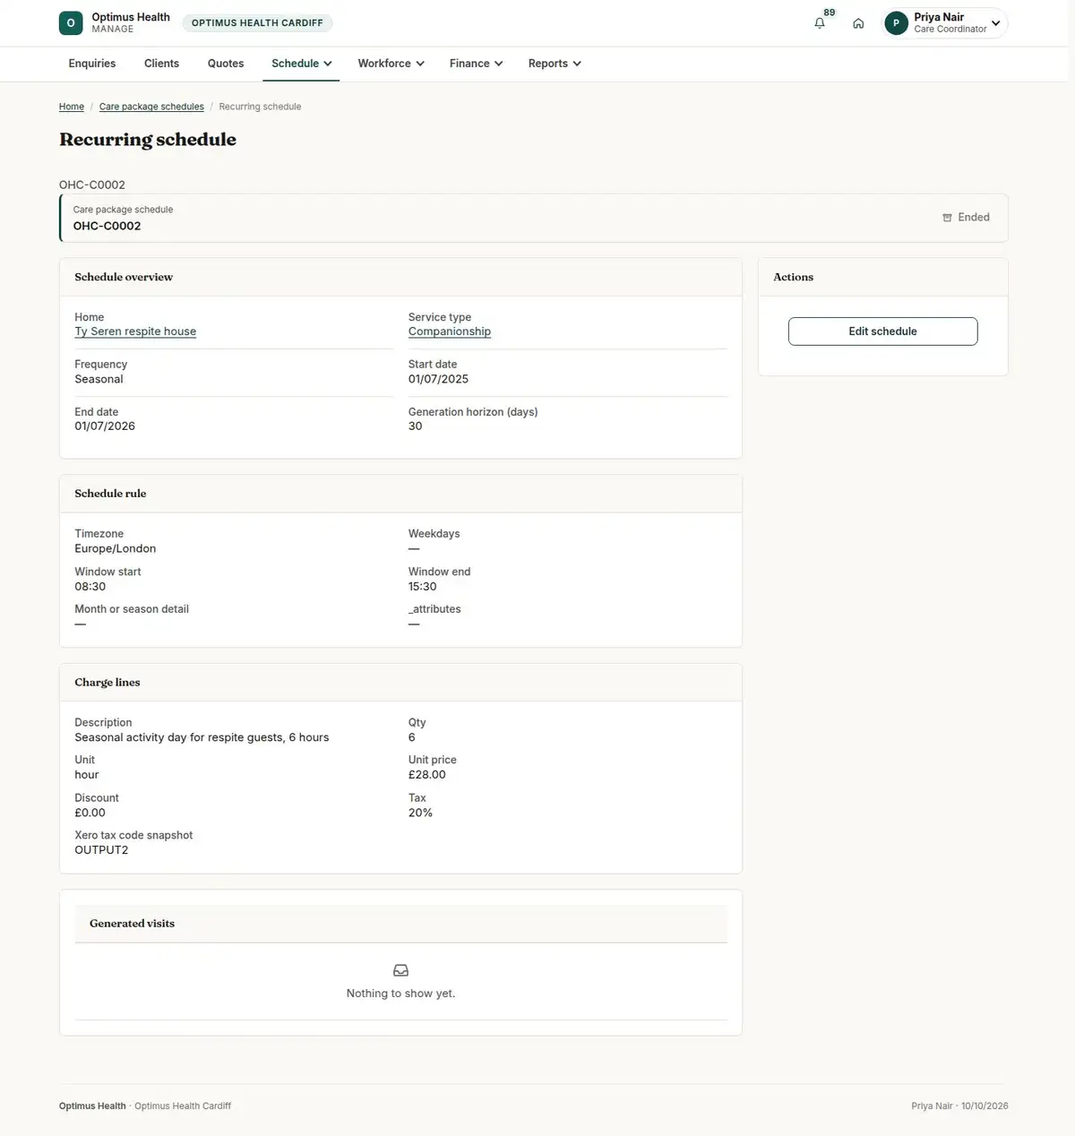
Task: Navigate to Home breadcrumb link
Action: click(72, 107)
